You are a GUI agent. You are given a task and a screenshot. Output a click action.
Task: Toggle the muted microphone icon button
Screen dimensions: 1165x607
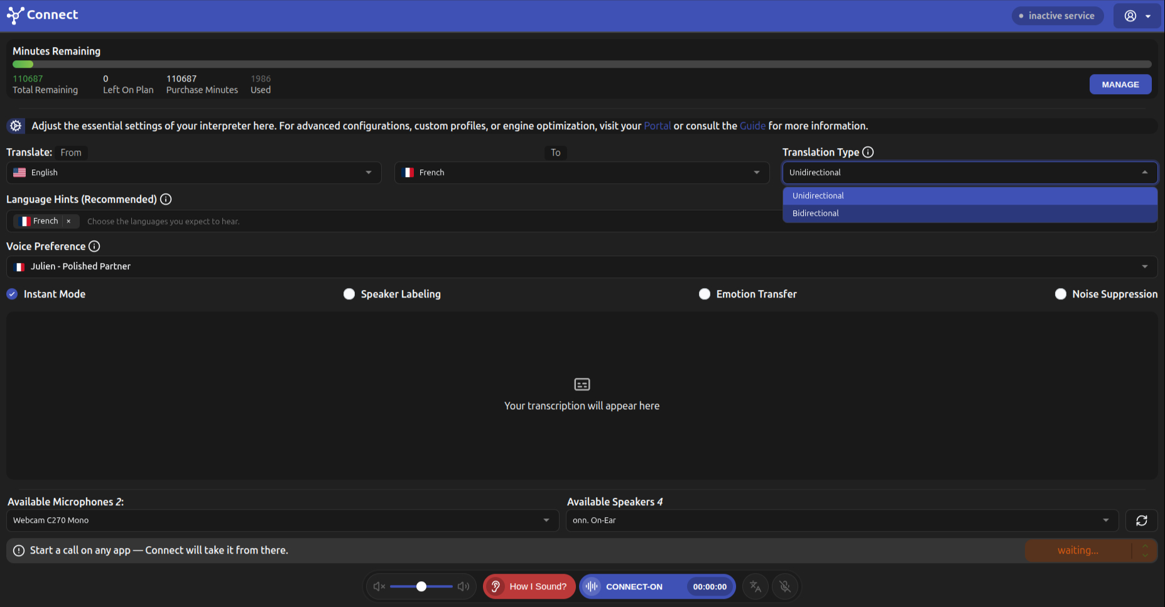pyautogui.click(x=785, y=586)
